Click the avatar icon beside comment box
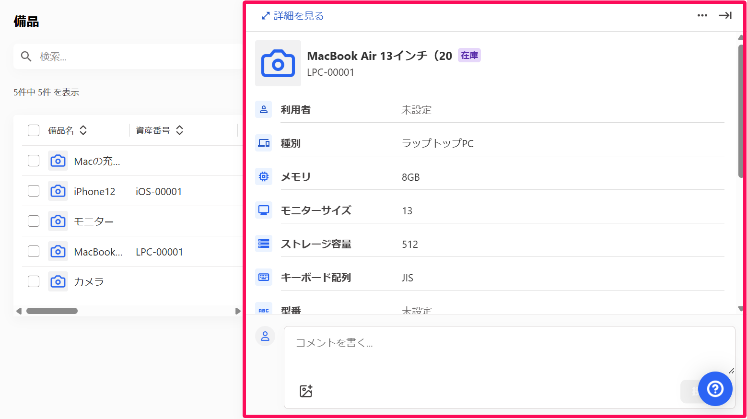747x419 pixels. coord(265,337)
